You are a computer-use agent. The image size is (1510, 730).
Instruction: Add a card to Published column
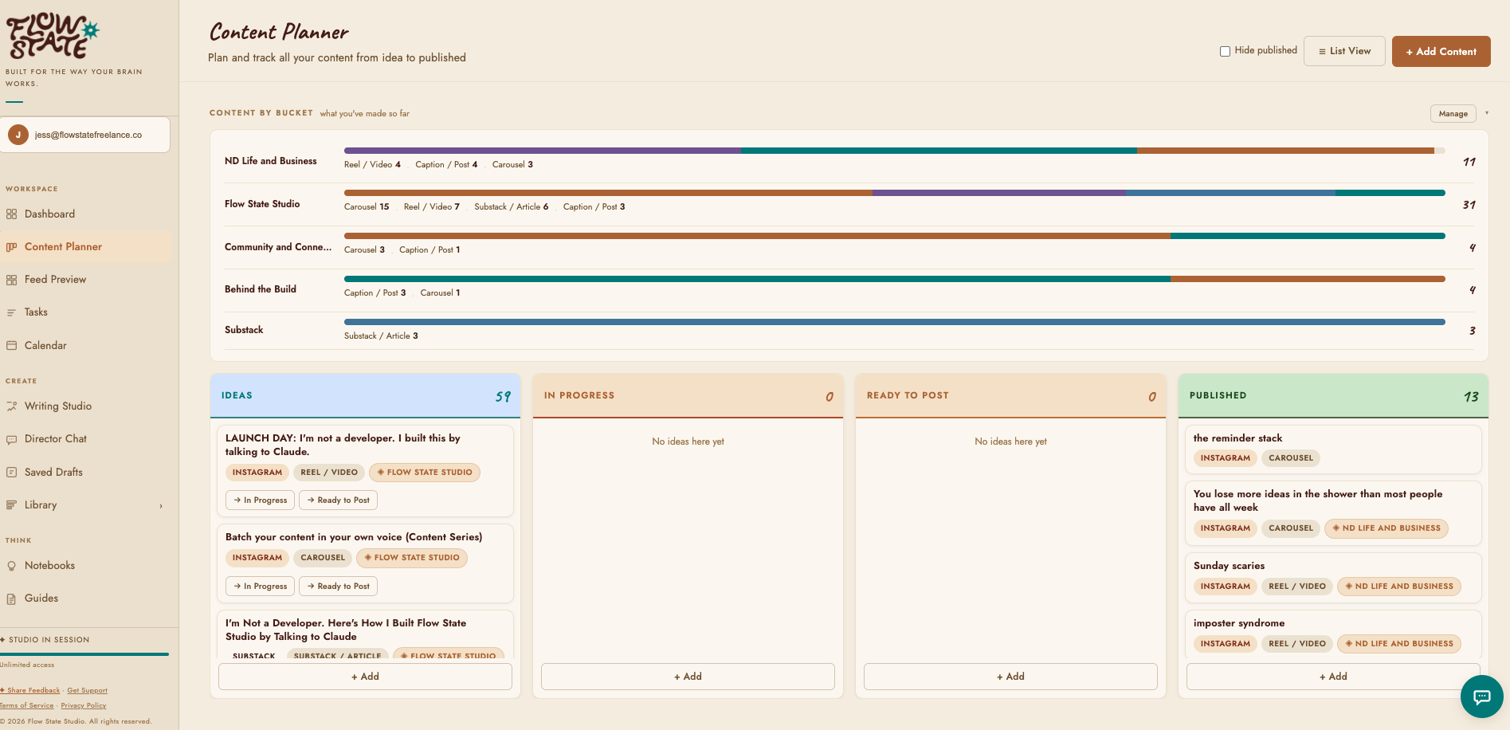point(1333,677)
